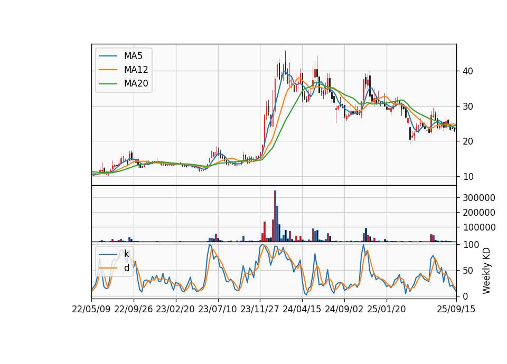This screenshot has width=507, height=364.
Task: Click the green MA20 legend line sample
Action: coord(108,83)
